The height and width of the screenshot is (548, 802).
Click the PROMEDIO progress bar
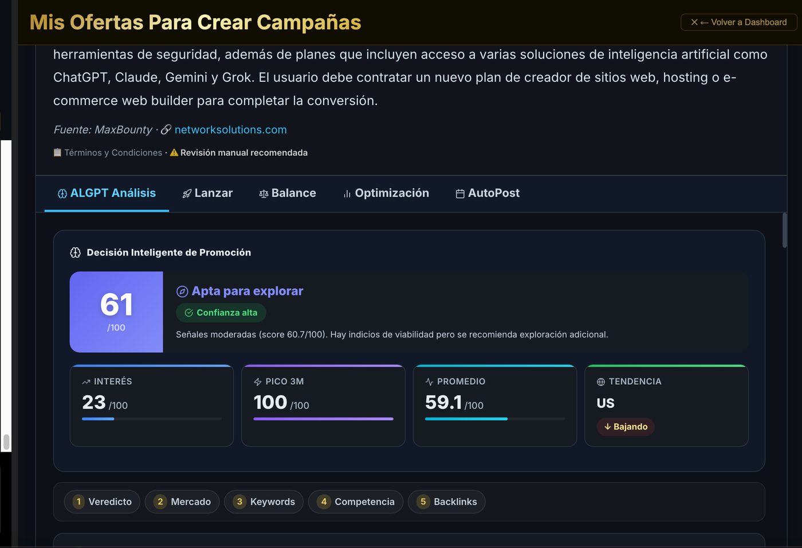click(495, 419)
